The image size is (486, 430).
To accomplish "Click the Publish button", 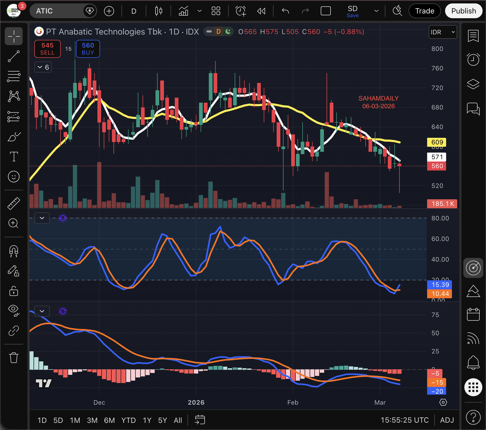I will click(464, 11).
